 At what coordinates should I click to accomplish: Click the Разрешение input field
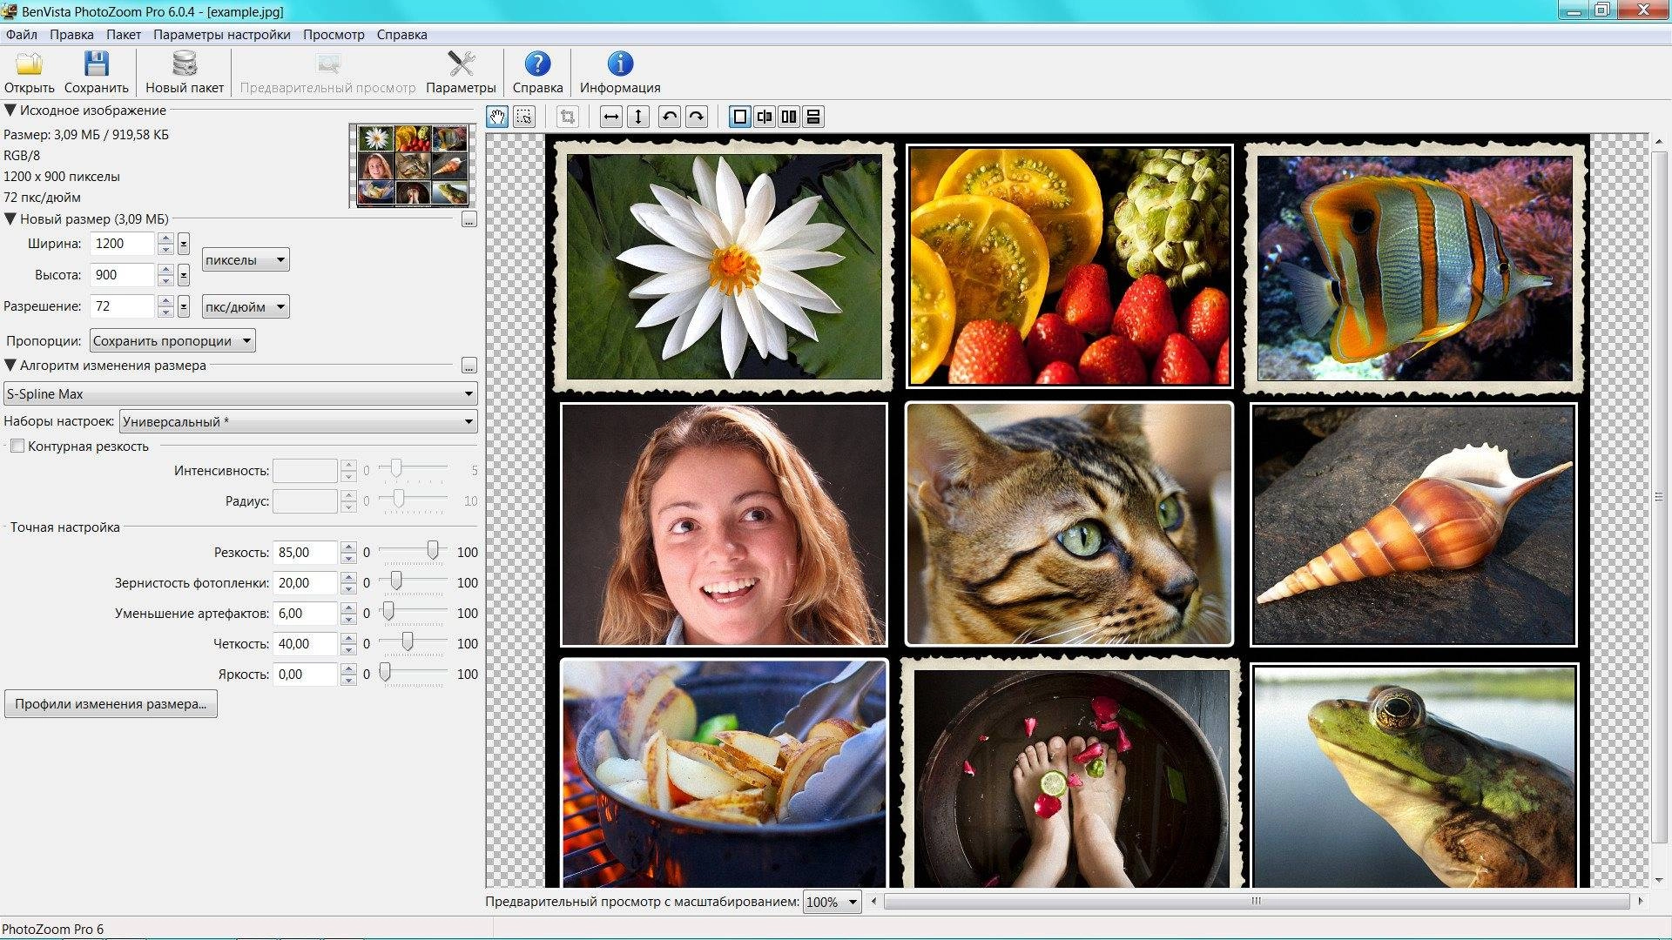pyautogui.click(x=123, y=306)
